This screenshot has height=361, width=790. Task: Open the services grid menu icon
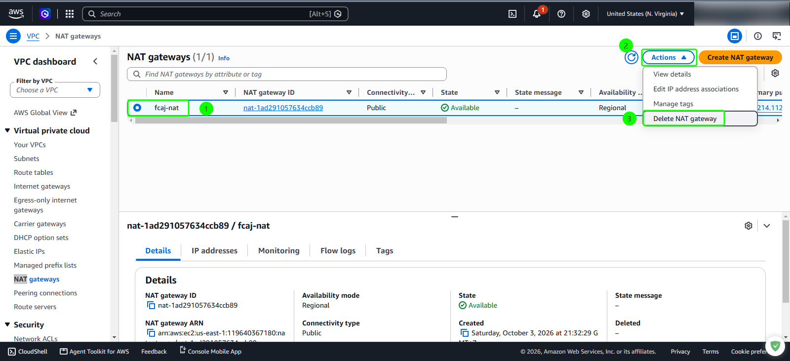(x=70, y=14)
